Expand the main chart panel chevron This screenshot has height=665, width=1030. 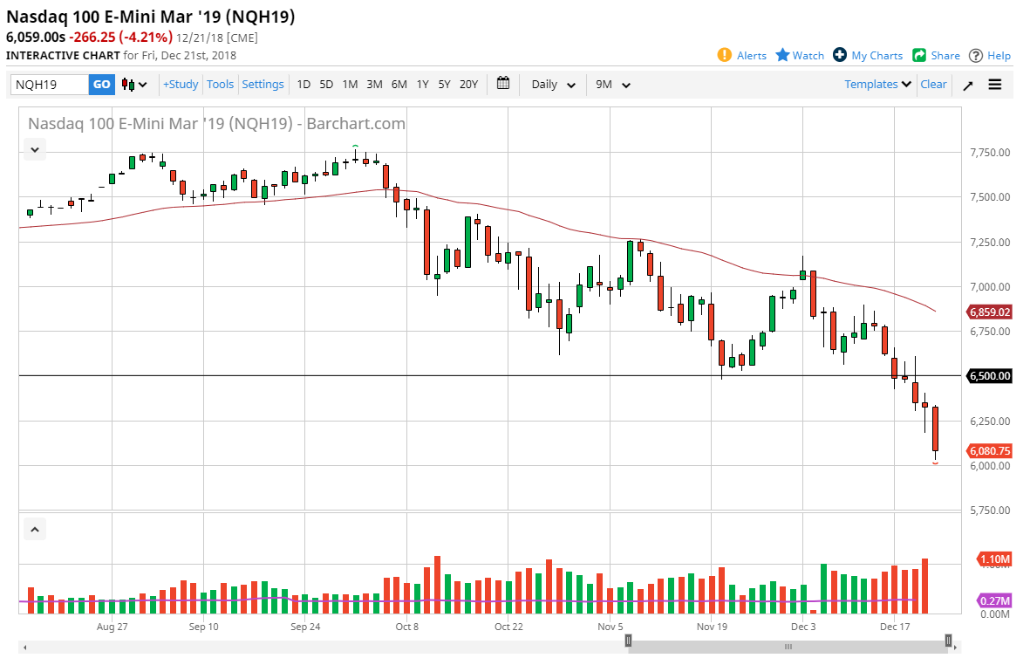point(34,149)
